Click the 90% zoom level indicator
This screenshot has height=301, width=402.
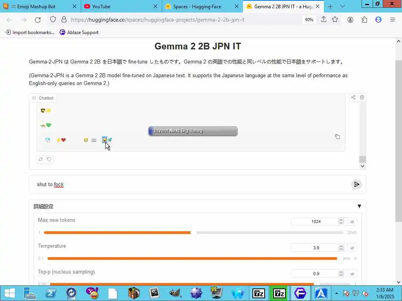click(309, 20)
